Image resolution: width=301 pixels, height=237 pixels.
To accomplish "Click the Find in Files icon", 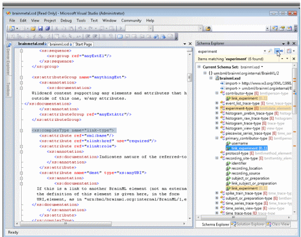I will (208, 29).
